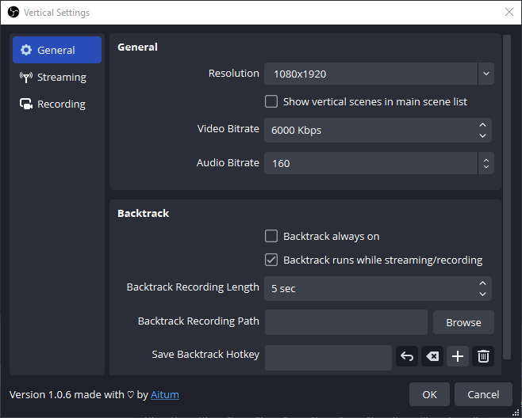Enable Backtrack always on checkbox
This screenshot has width=522, height=418.
point(271,236)
